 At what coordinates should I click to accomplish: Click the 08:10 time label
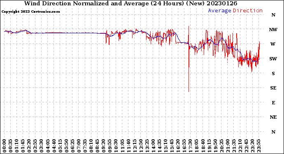91,146
